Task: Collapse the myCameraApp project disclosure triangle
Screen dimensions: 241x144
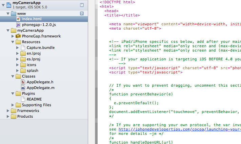Action: click(x=3, y=5)
